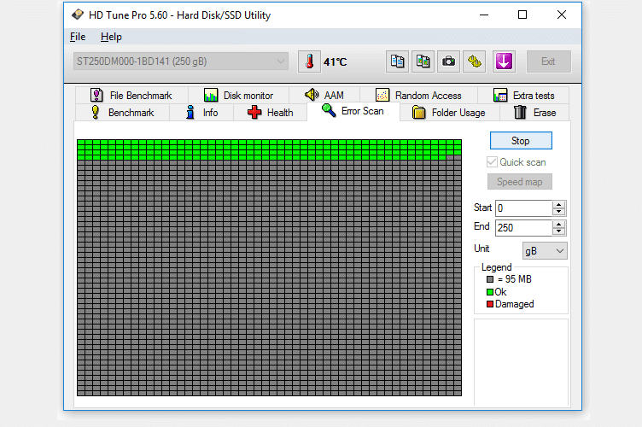This screenshot has width=642, height=427.
Task: Increase Start value with up arrow
Action: click(558, 204)
